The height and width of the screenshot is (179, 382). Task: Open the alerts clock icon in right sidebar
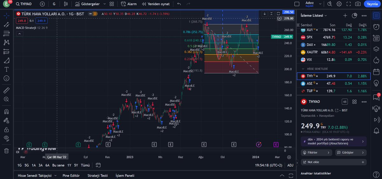coord(377,27)
